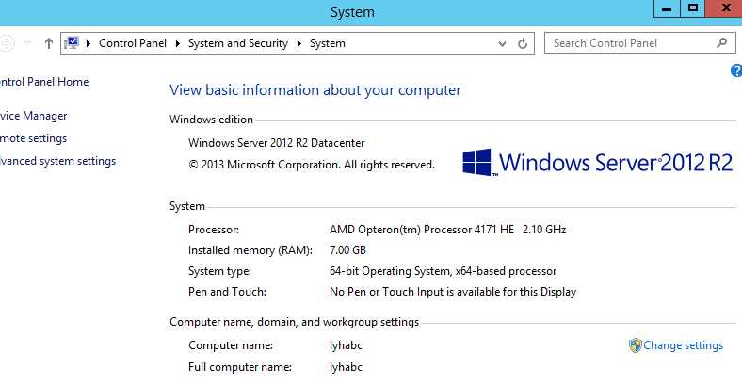The image size is (742, 384).
Task: Click the search magnifier icon
Action: point(721,43)
